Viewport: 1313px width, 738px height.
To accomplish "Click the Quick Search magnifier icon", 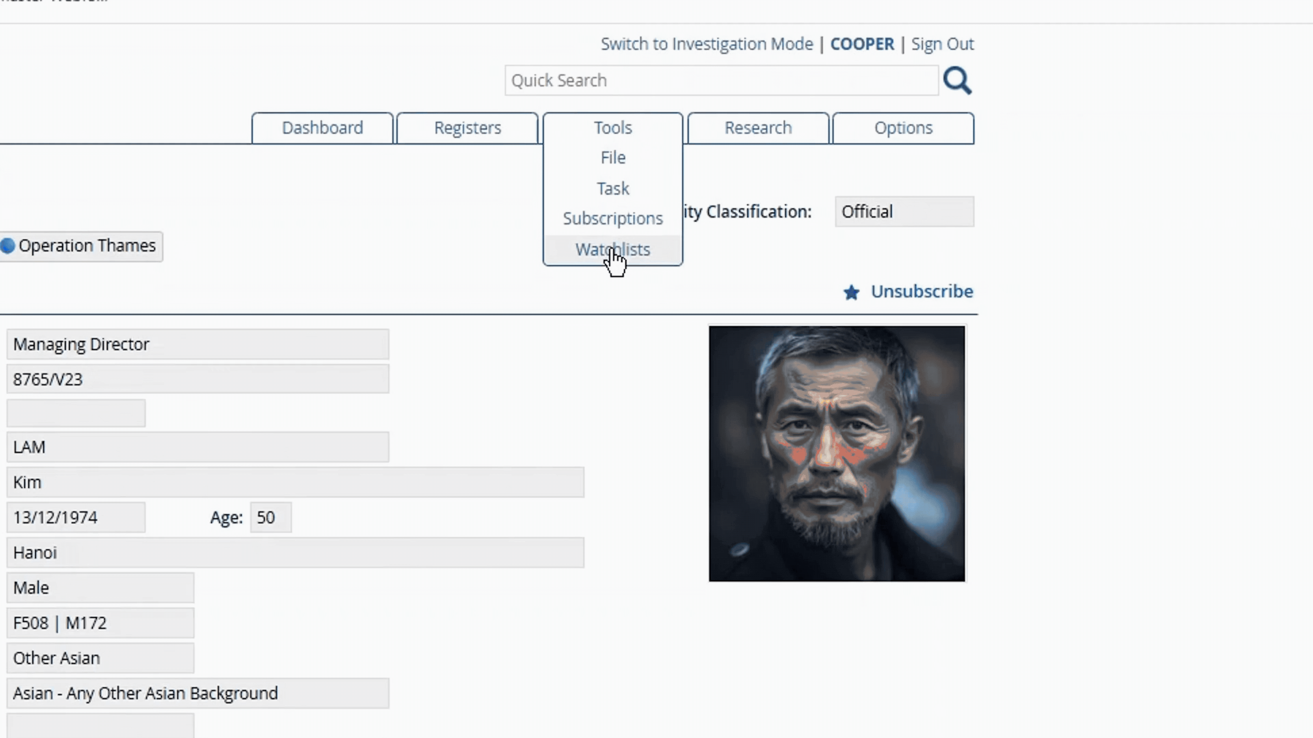I will (x=957, y=81).
